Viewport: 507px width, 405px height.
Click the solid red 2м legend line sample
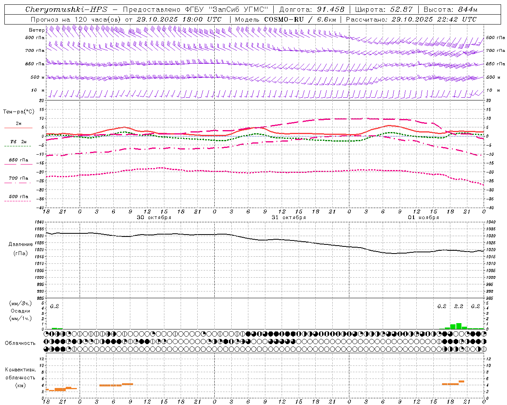(18, 128)
